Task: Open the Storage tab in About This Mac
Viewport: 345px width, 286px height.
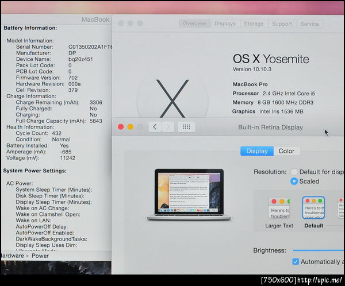Action: point(254,24)
